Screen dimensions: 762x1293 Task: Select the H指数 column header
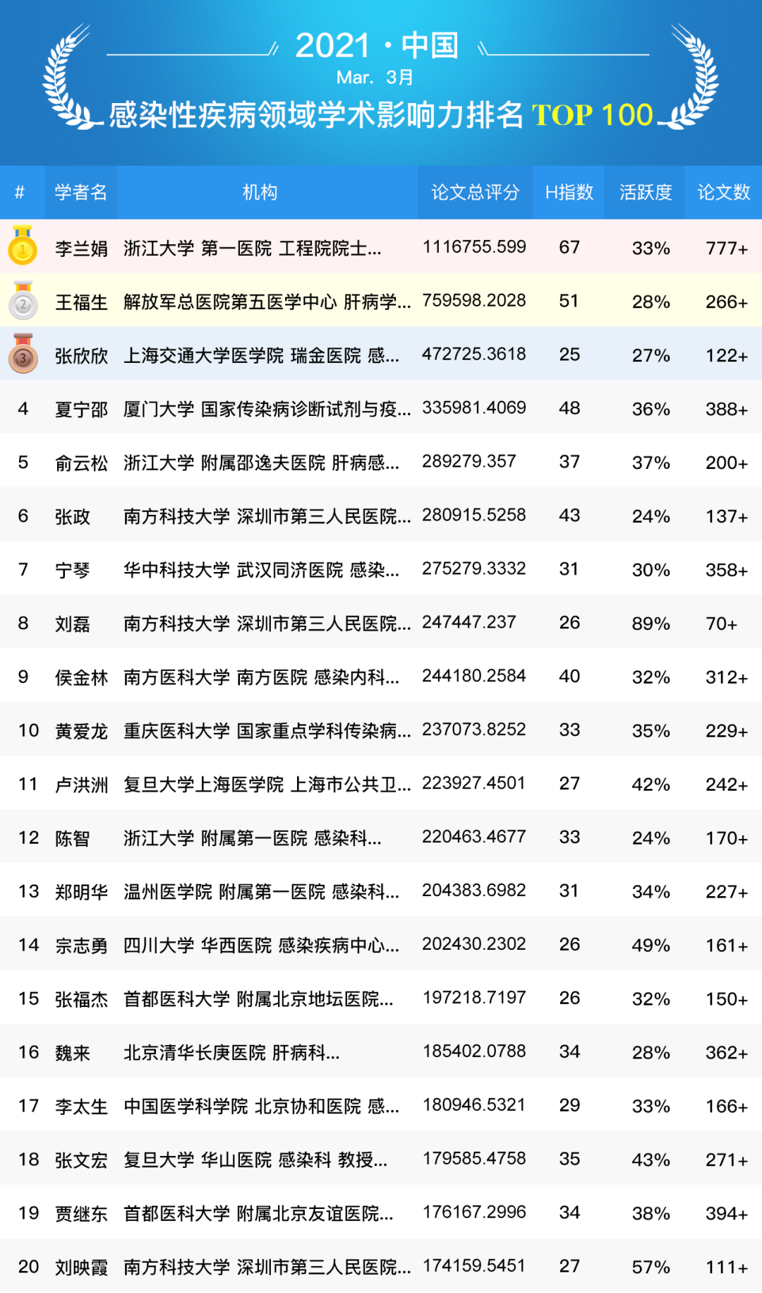[x=569, y=192]
